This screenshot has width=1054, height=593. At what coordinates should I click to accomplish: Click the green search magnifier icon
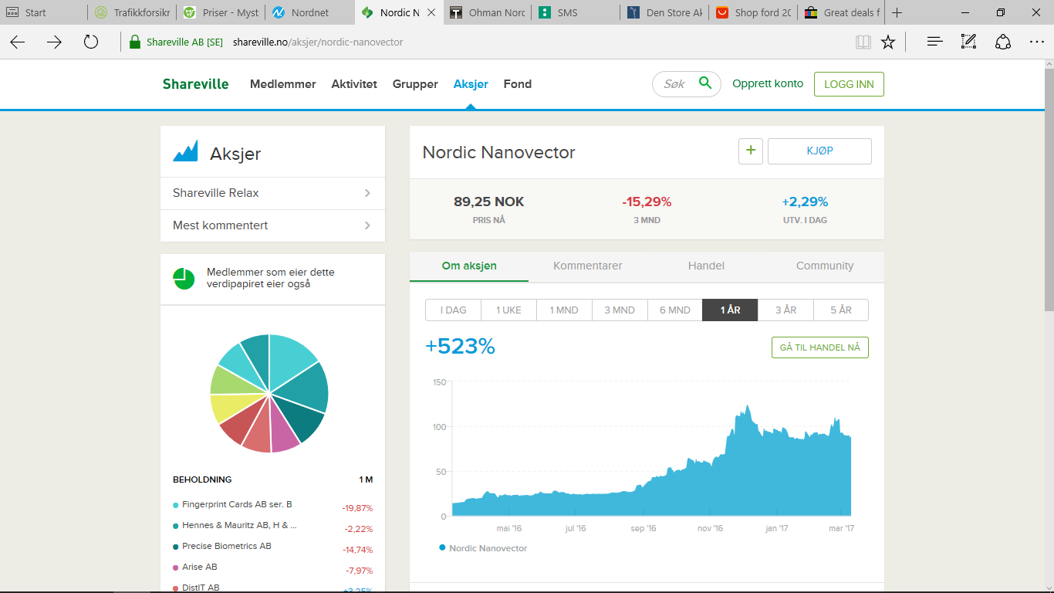pos(704,83)
